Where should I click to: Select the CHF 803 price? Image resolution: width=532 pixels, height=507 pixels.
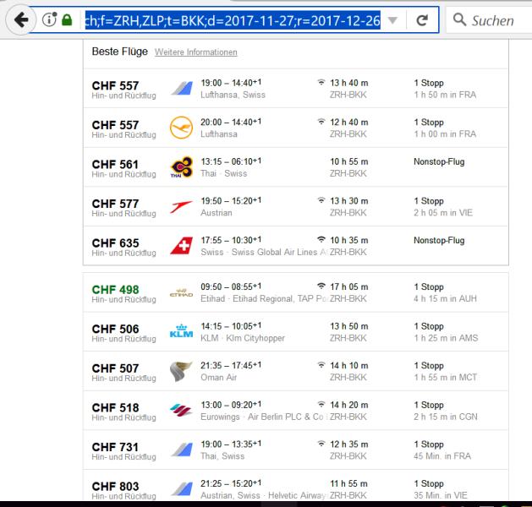115,487
